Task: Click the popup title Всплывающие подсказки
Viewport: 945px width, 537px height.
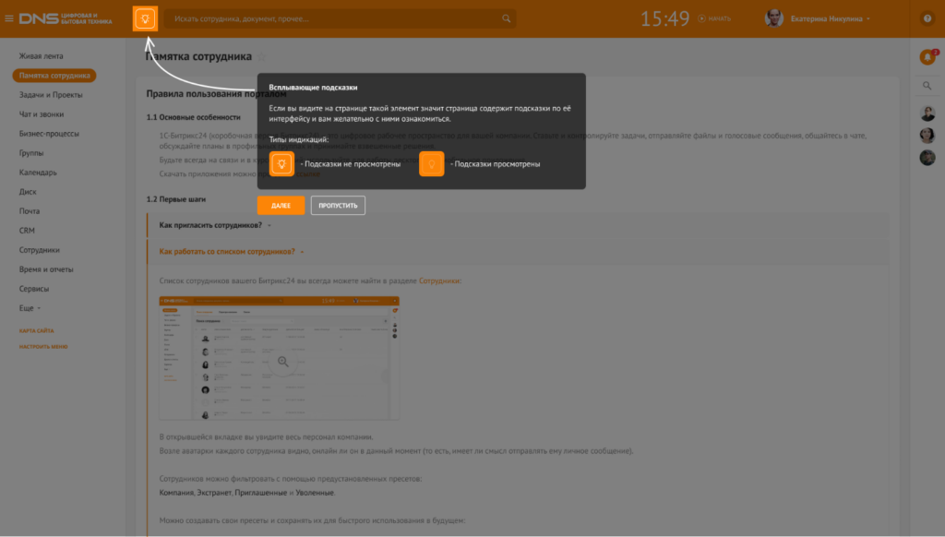Action: pyautogui.click(x=313, y=88)
